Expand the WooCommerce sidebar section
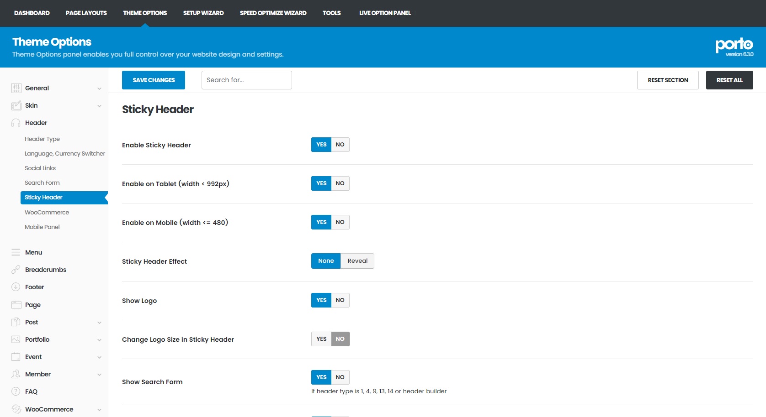Screen dimensions: 766x417 (100, 409)
